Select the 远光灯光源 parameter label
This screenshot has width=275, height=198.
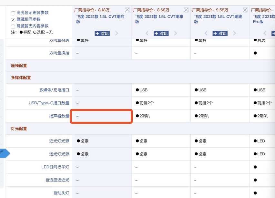point(59,154)
